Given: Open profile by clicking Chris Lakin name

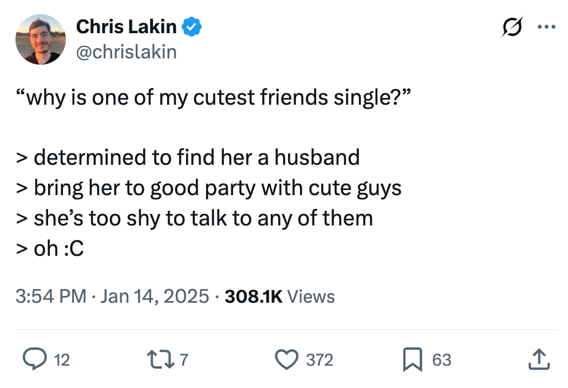Looking at the screenshot, I should (x=127, y=26).
